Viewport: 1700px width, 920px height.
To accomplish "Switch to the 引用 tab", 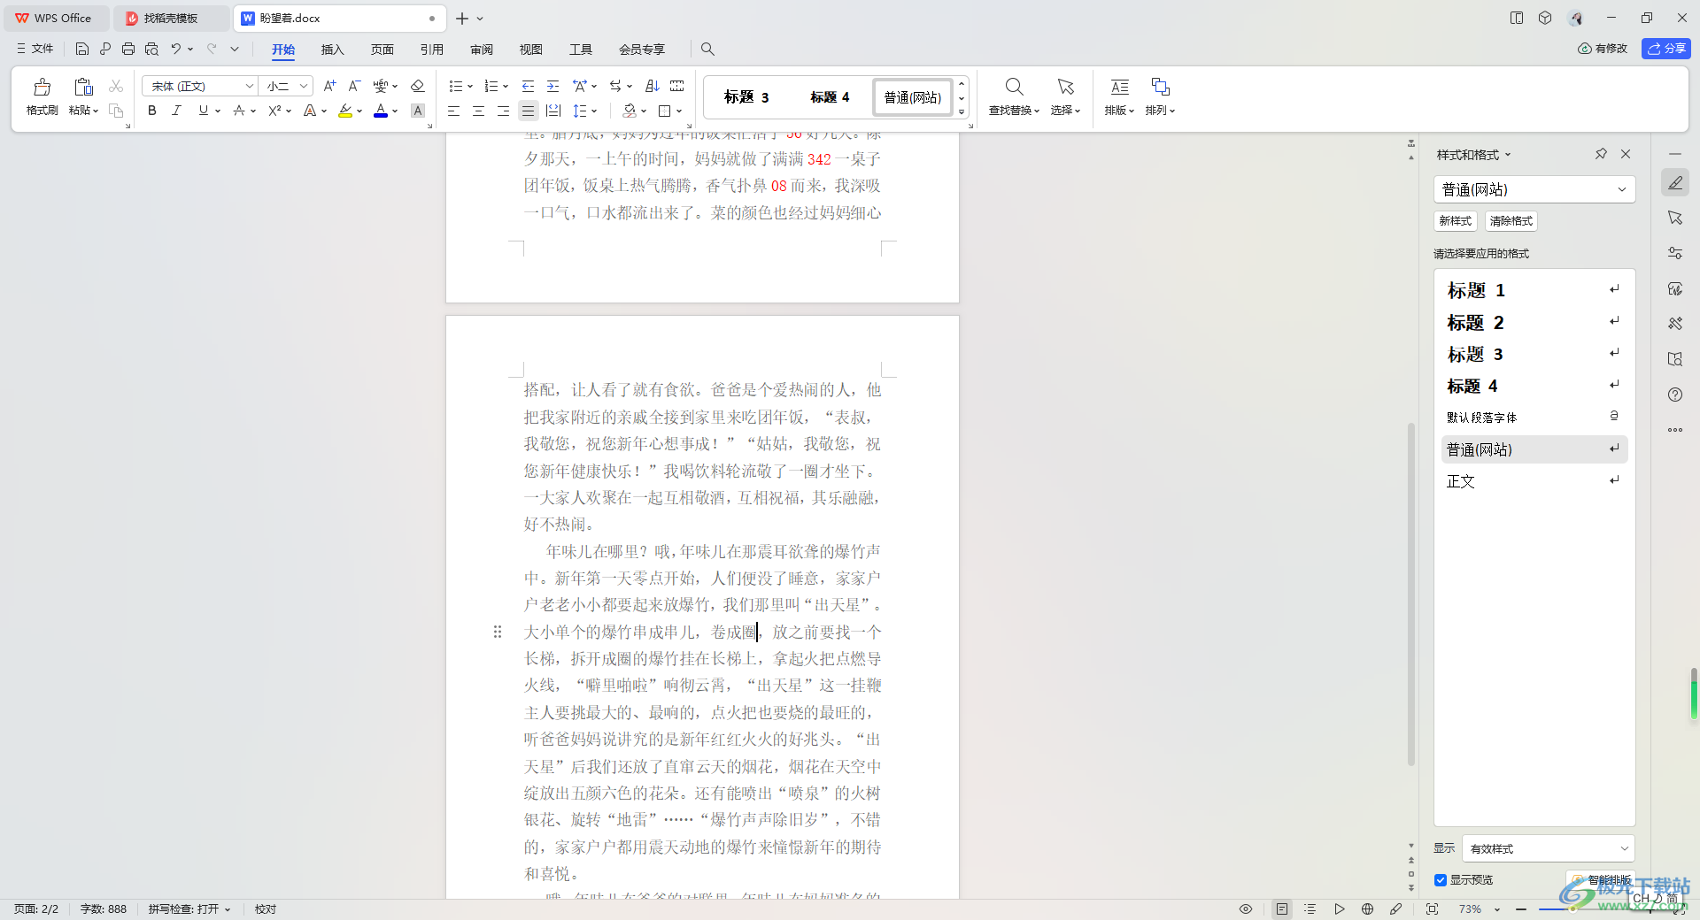I will [x=431, y=50].
